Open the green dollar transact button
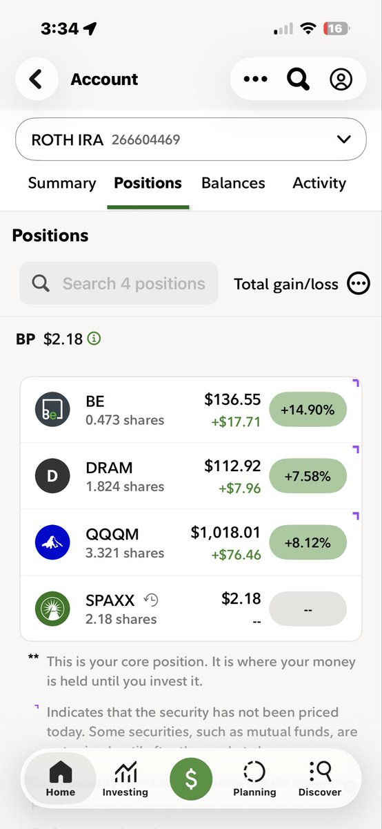Screen dimensions: 382x829 (191, 779)
